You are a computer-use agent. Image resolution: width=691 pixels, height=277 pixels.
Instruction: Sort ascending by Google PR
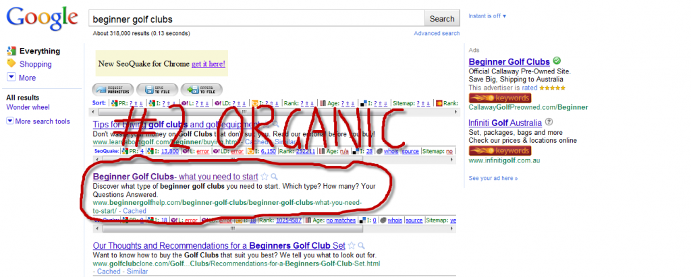click(135, 104)
